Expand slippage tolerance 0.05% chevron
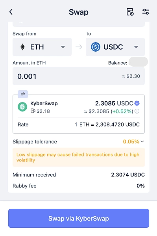 coord(142,141)
